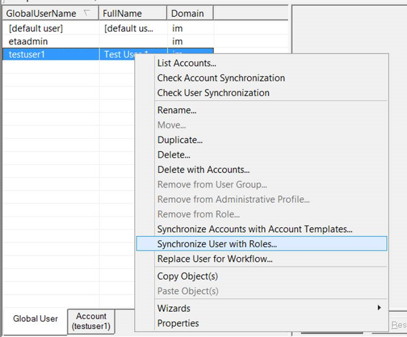Select Rename from context menu
Image resolution: width=407 pixels, height=337 pixels.
click(177, 110)
